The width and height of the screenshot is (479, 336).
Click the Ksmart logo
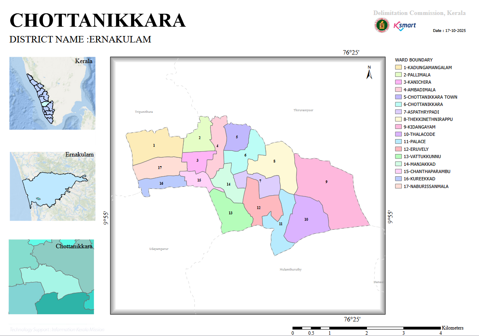(405, 26)
